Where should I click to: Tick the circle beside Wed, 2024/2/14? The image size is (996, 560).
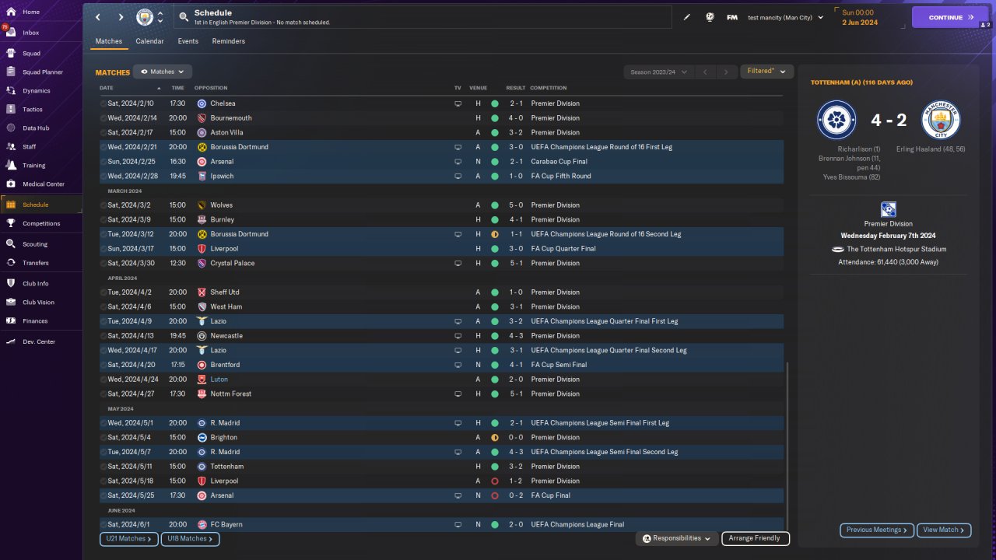[x=103, y=118]
